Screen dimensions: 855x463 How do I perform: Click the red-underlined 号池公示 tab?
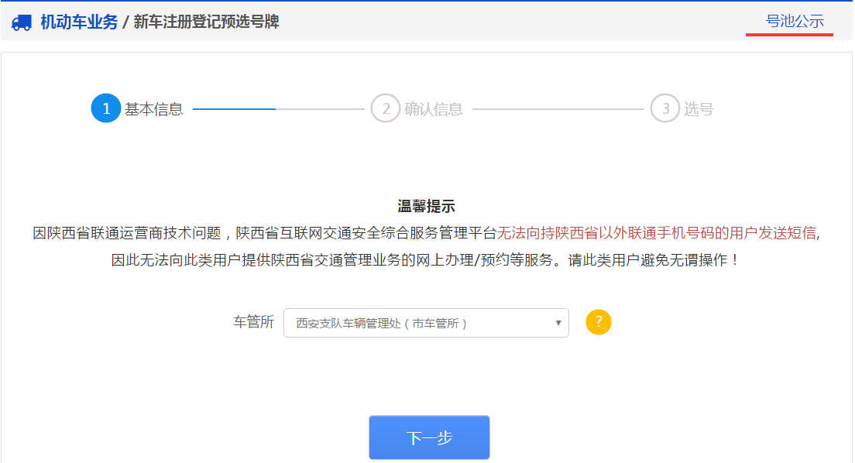(789, 22)
